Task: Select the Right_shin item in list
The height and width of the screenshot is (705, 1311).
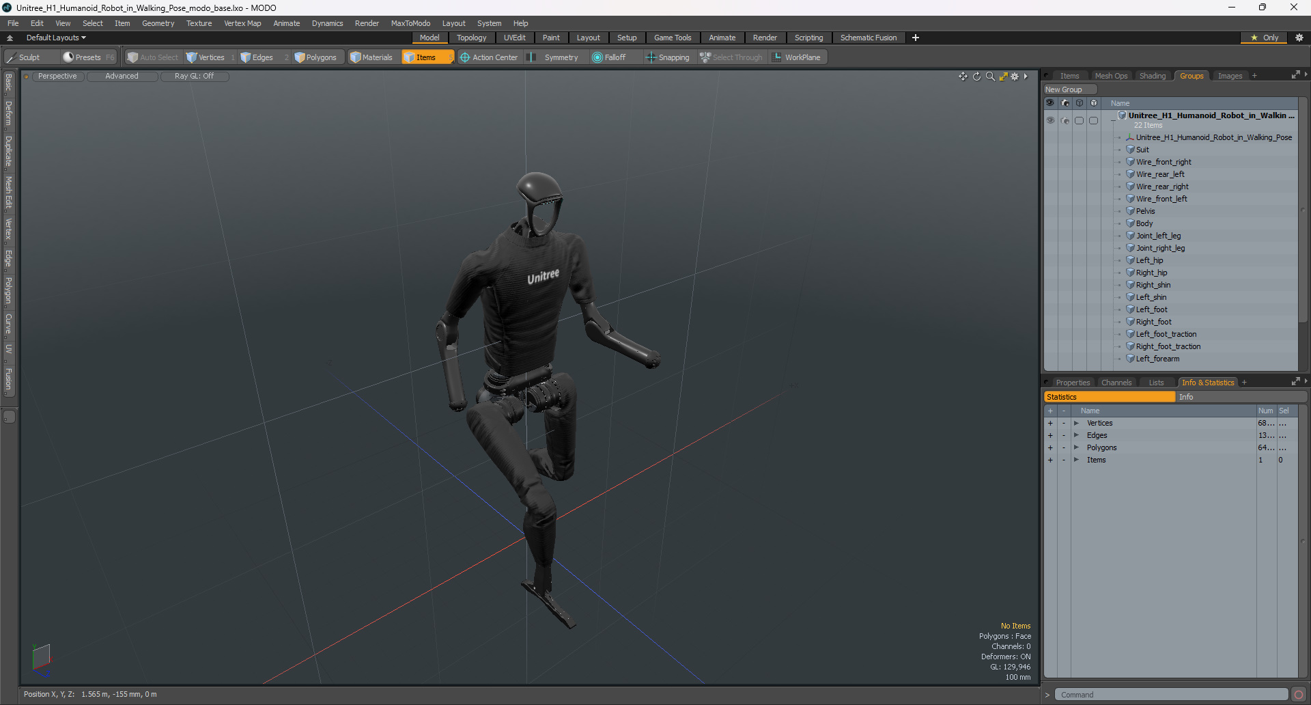Action: pyautogui.click(x=1153, y=285)
